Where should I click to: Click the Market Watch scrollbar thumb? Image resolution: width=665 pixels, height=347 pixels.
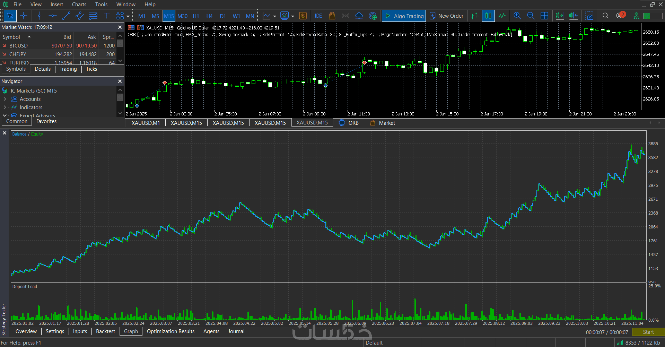click(x=120, y=43)
